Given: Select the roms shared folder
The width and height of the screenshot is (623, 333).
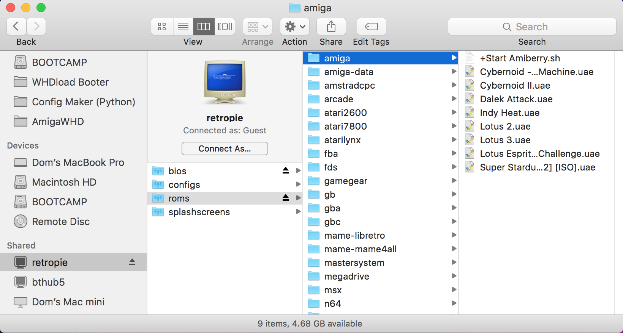Looking at the screenshot, I should point(225,198).
